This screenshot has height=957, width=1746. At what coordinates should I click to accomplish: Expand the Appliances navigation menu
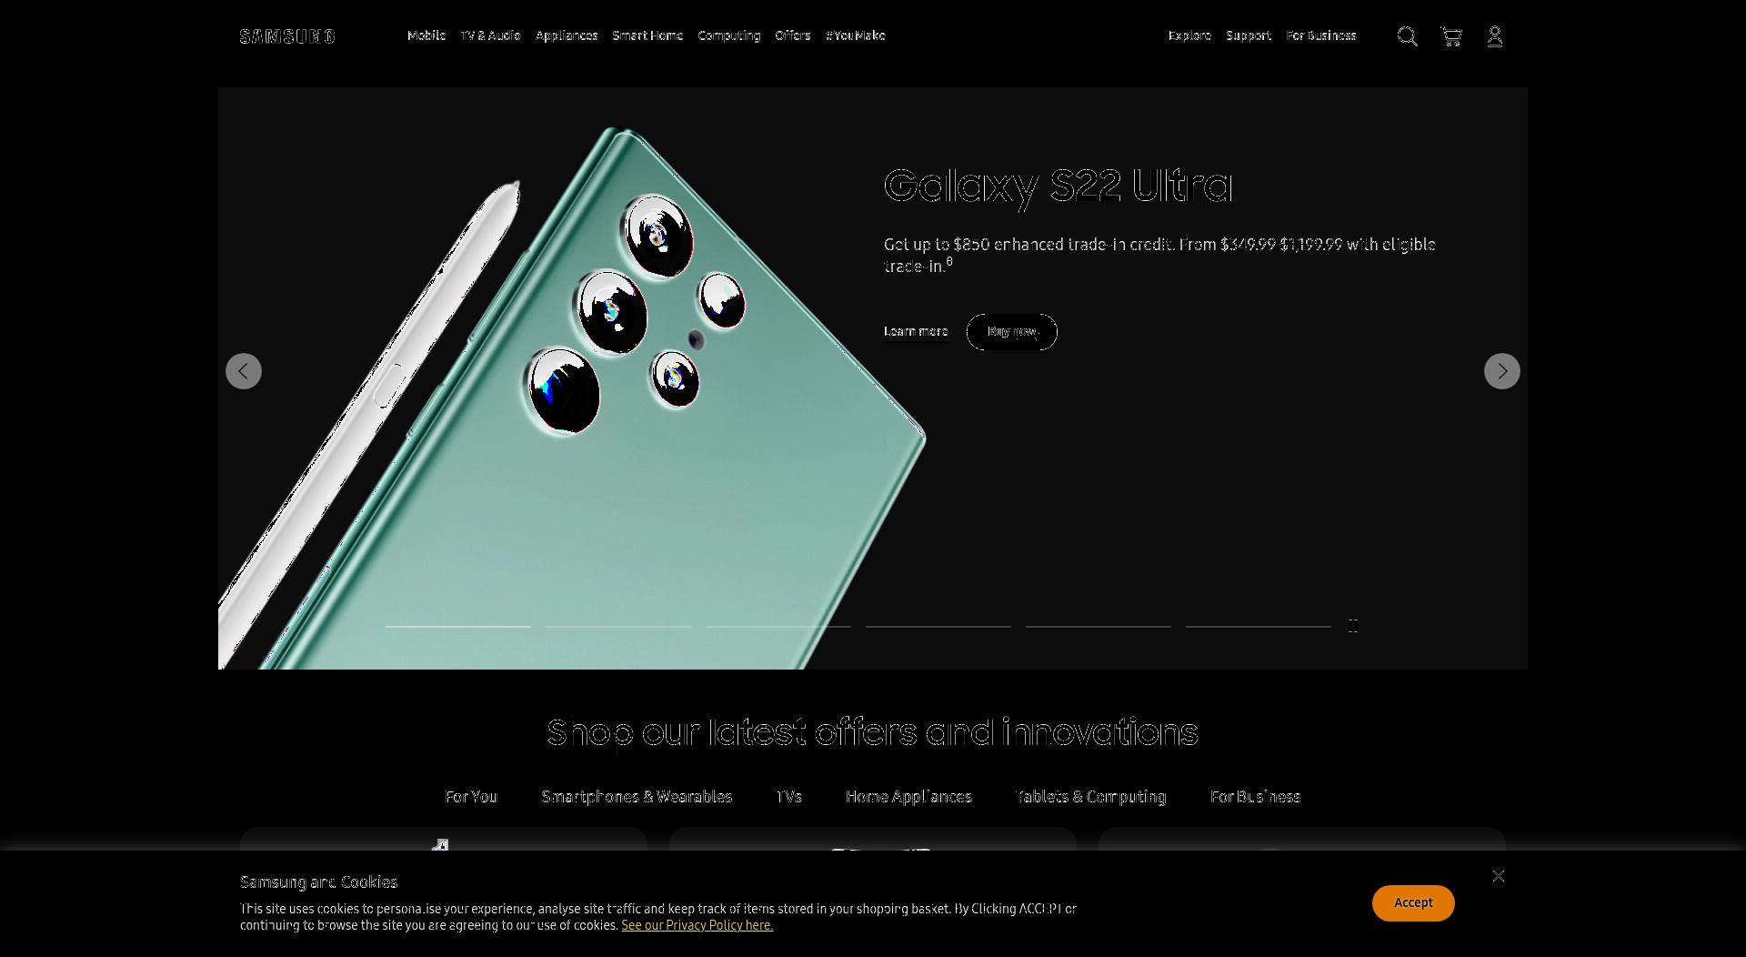567,35
